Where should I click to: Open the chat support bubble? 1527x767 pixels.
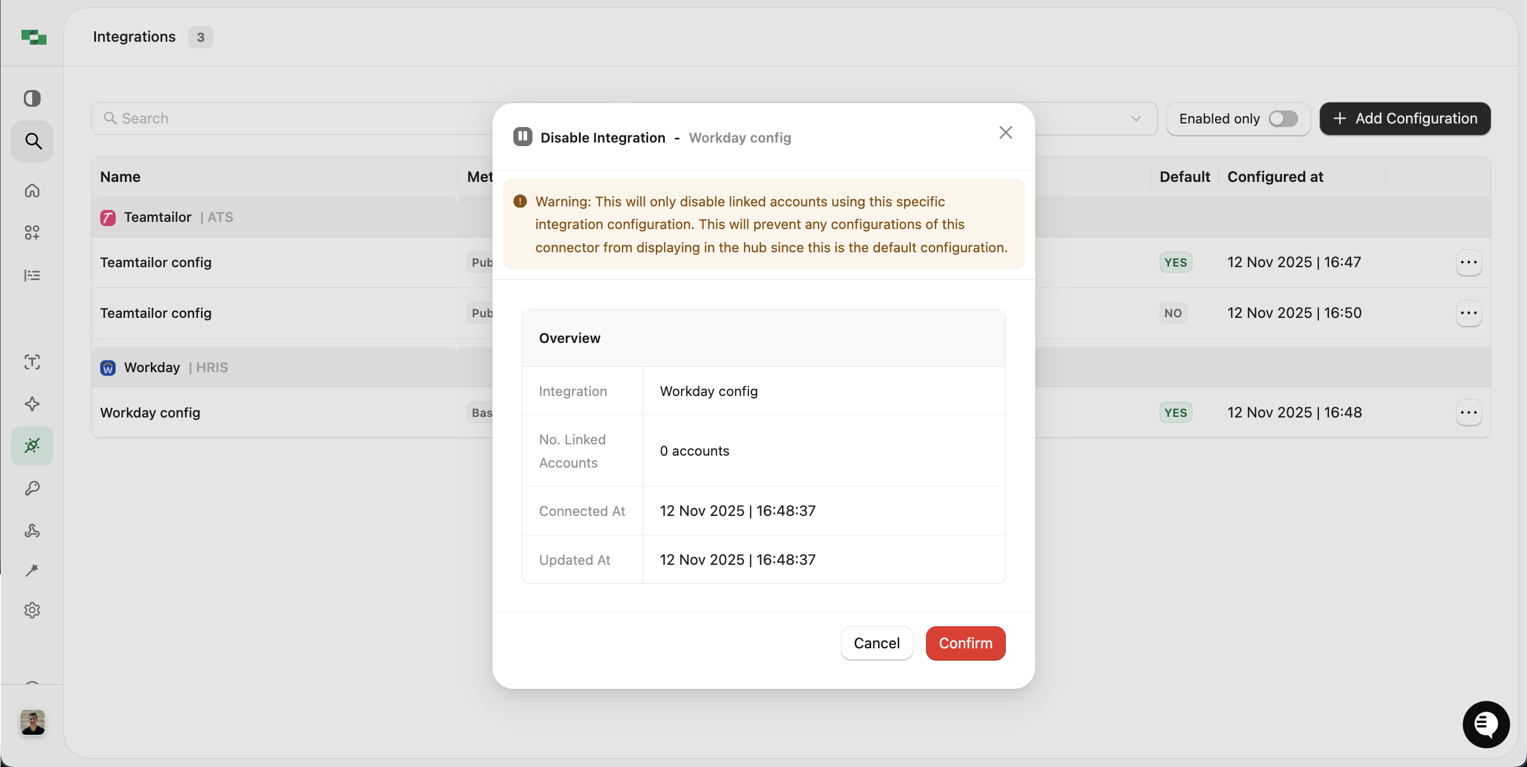[1485, 724]
